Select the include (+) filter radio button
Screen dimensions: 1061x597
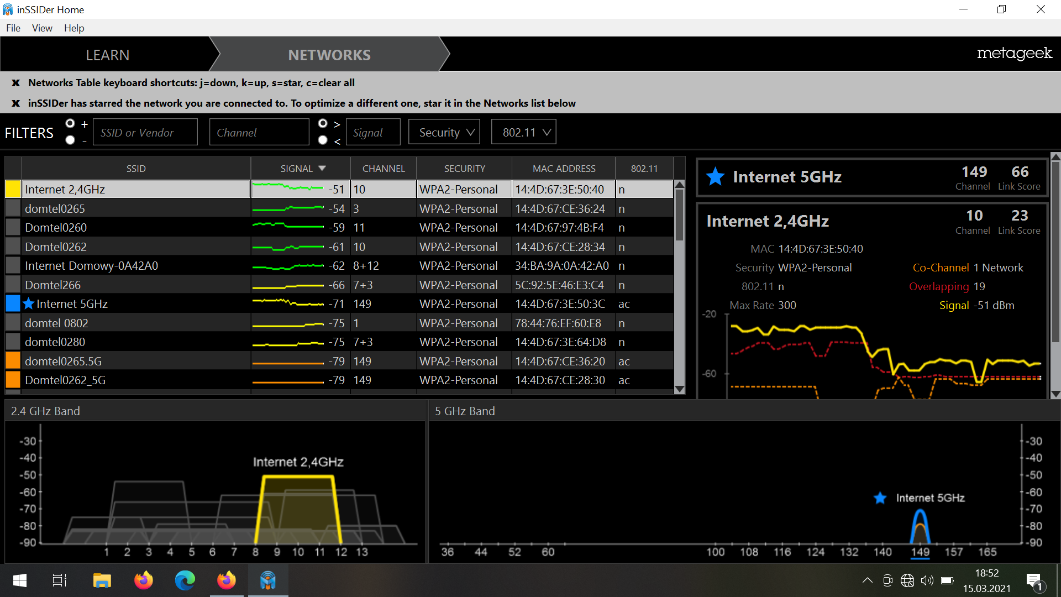point(70,123)
